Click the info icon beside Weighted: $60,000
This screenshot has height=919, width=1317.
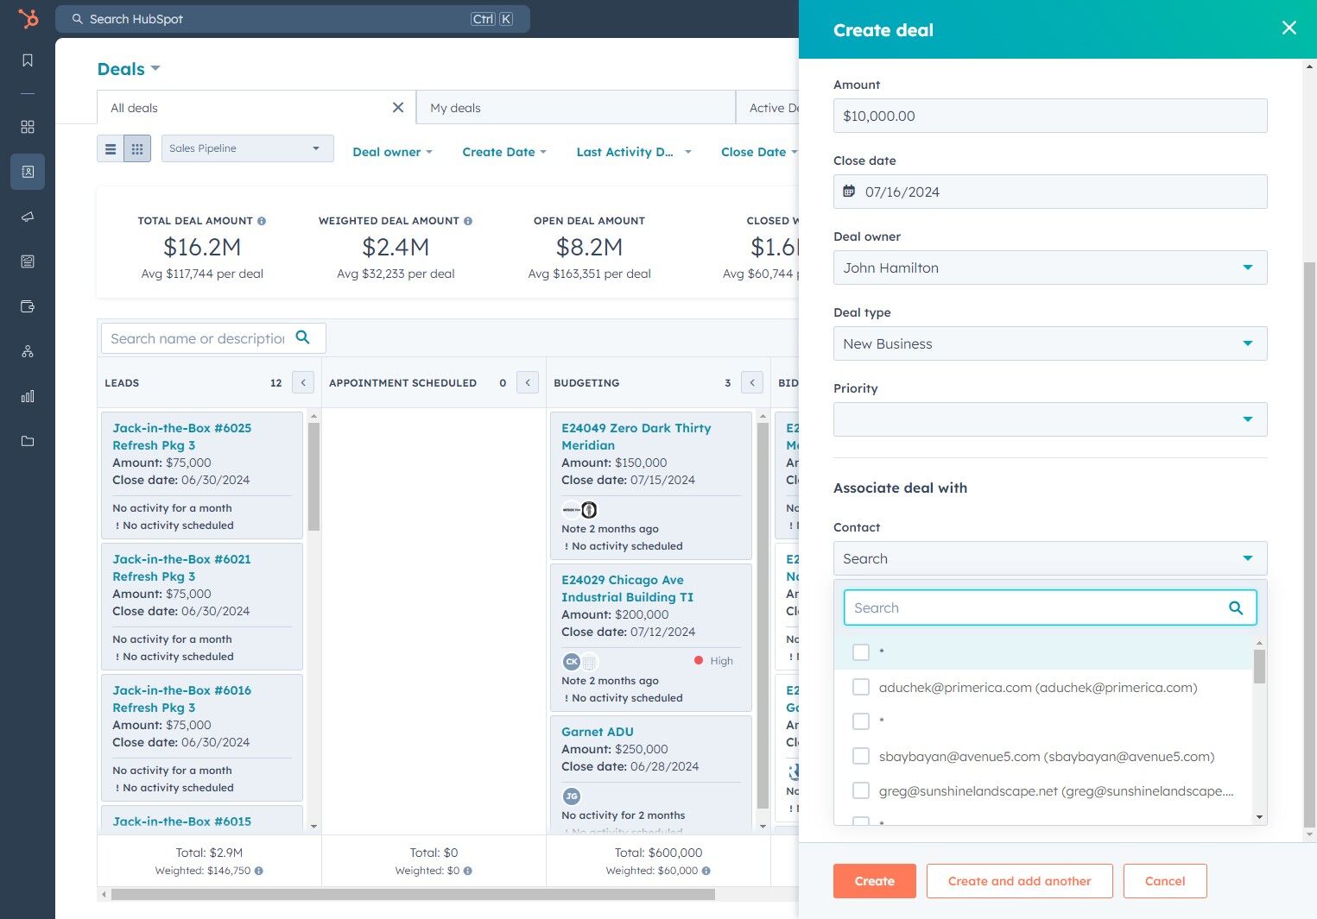point(706,871)
